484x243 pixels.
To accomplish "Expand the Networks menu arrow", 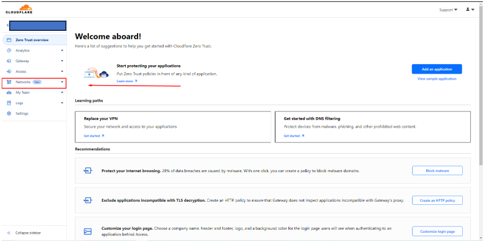I will [62, 82].
